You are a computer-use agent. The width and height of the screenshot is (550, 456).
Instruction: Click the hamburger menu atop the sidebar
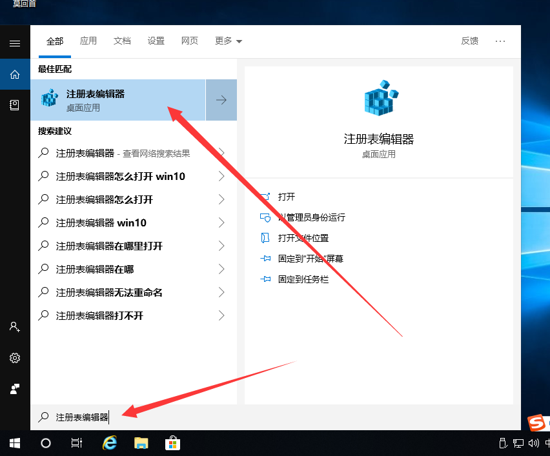(x=14, y=43)
